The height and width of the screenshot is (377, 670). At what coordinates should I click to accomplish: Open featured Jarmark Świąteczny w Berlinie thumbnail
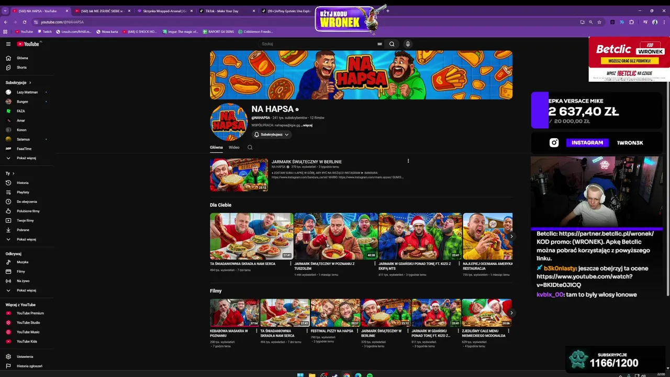tap(239, 174)
